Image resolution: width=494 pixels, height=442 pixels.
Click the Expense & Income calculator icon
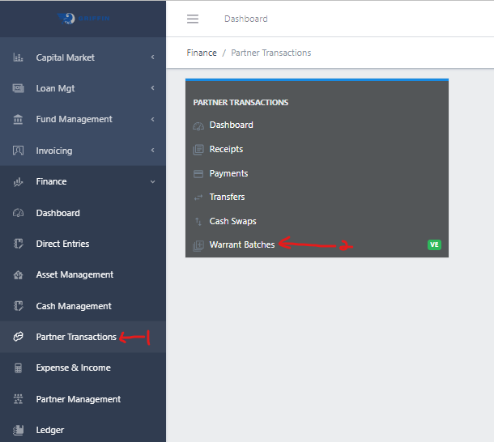pos(18,368)
